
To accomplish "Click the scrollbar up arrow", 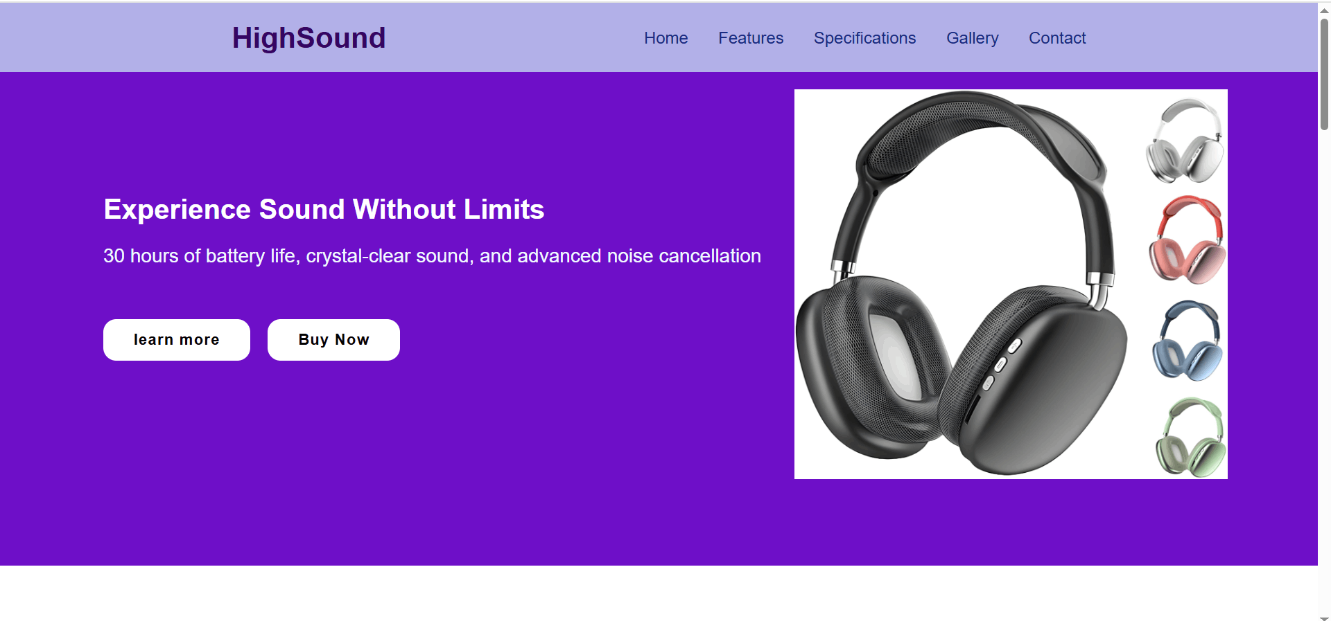I will (x=1324, y=10).
